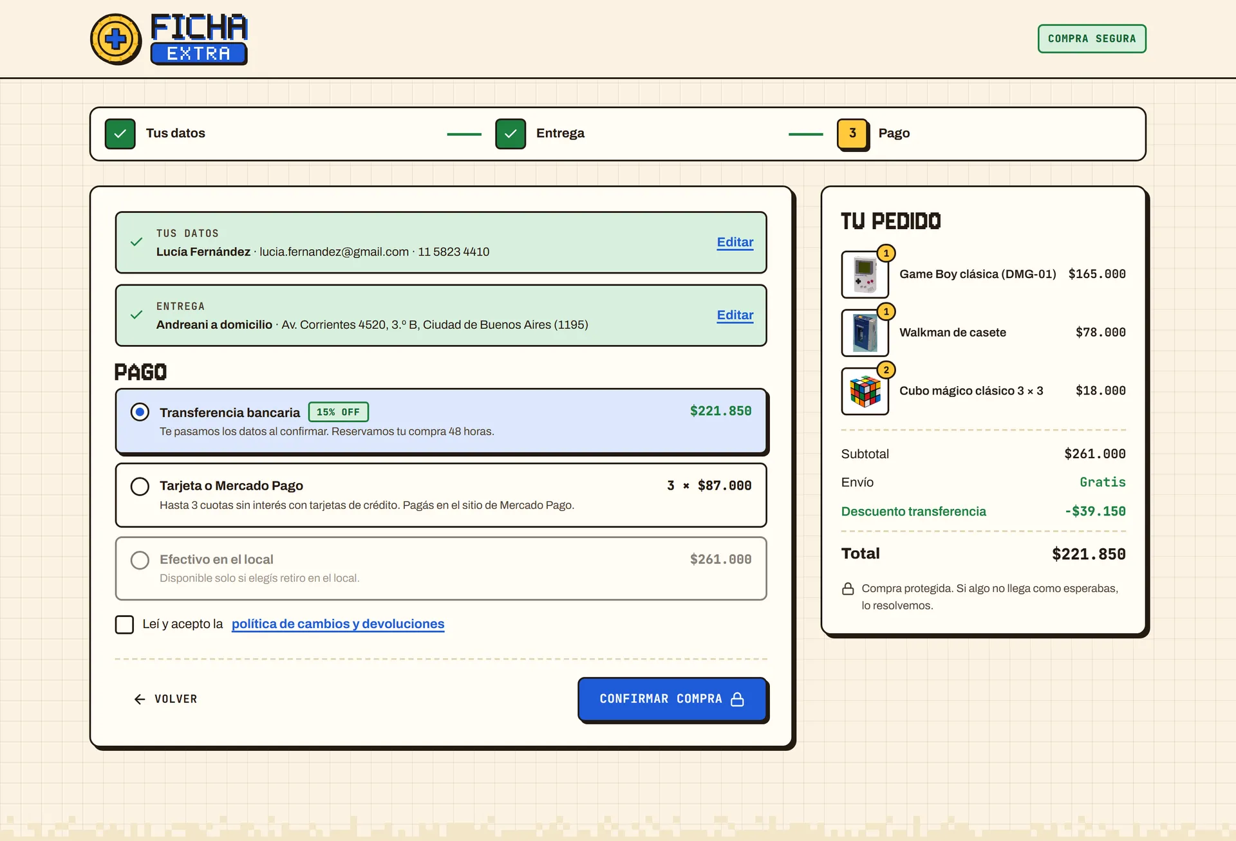The width and height of the screenshot is (1236, 841).
Task: Check the accept returns policy checkbox
Action: click(x=124, y=624)
